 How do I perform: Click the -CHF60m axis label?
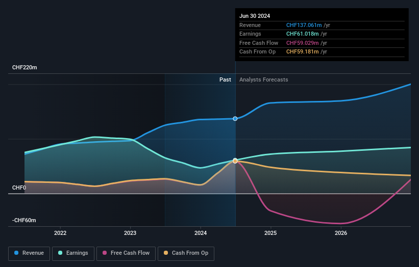[24, 220]
